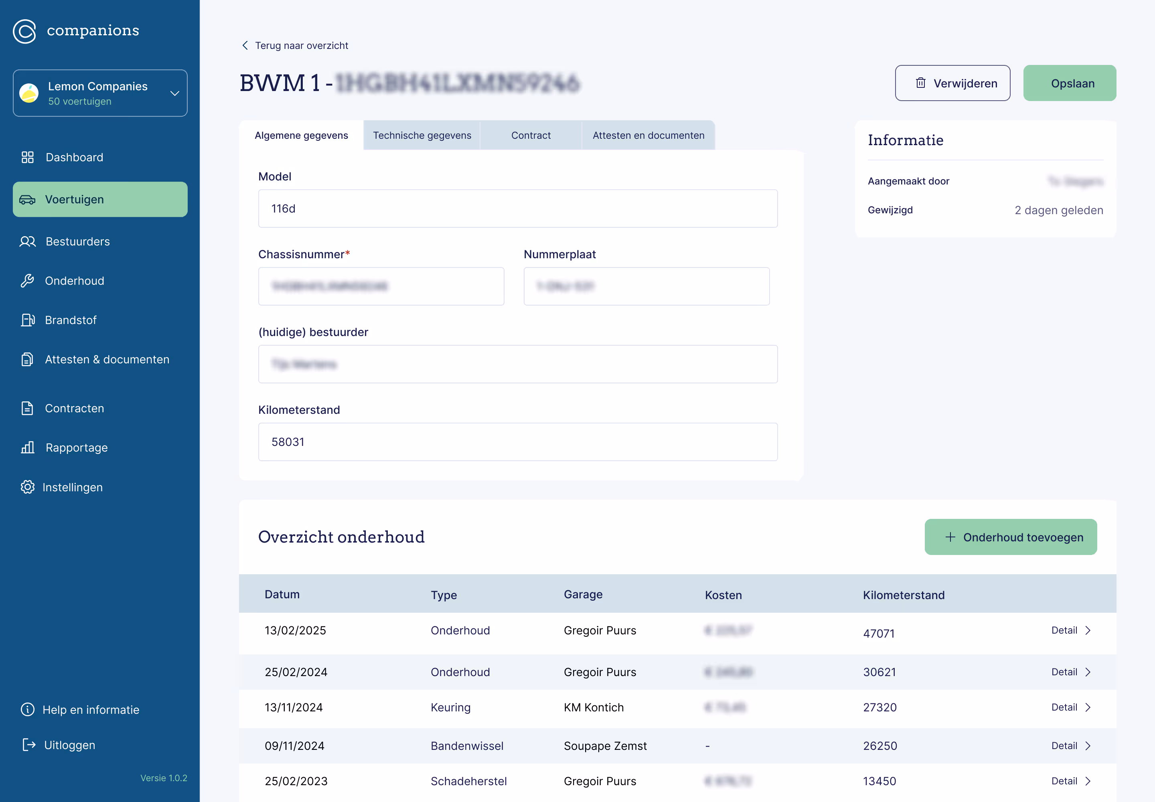
Task: Open the Contract tab
Action: [x=531, y=135]
